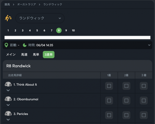Expand the race info bar chevron

149,45
